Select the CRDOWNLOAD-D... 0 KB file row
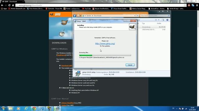The image size is (199, 111). [x=152, y=30]
